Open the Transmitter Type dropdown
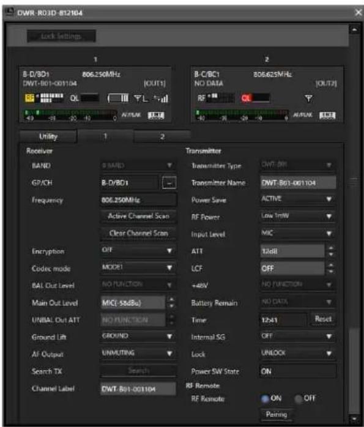The height and width of the screenshot is (427, 364). 297,165
